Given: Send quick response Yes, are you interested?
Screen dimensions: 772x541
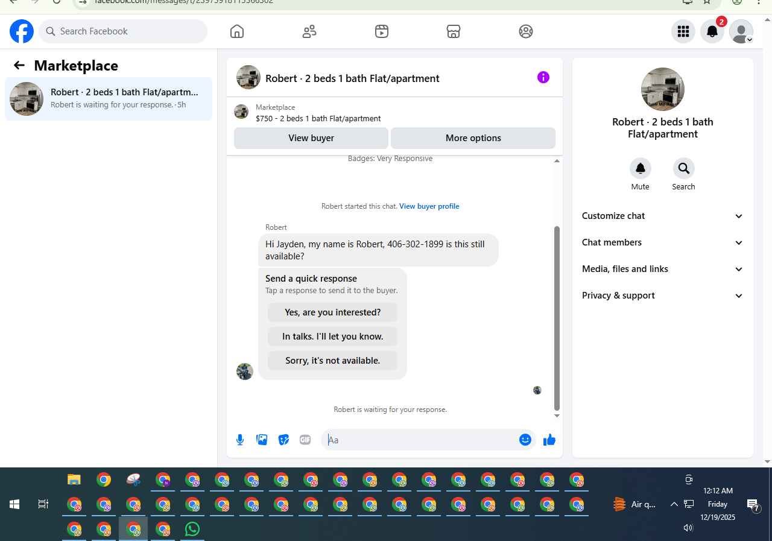Looking at the screenshot, I should pyautogui.click(x=333, y=312).
